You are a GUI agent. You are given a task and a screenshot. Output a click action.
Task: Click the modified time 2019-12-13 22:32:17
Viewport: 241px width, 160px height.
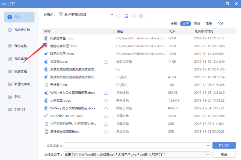[209, 38]
